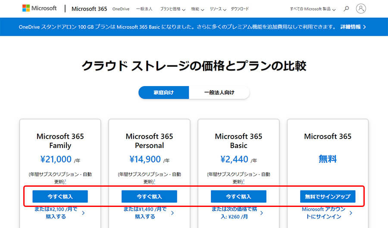The image size is (388, 228).
Task: Open Microsoft 365 home link
Action: [x=89, y=9]
